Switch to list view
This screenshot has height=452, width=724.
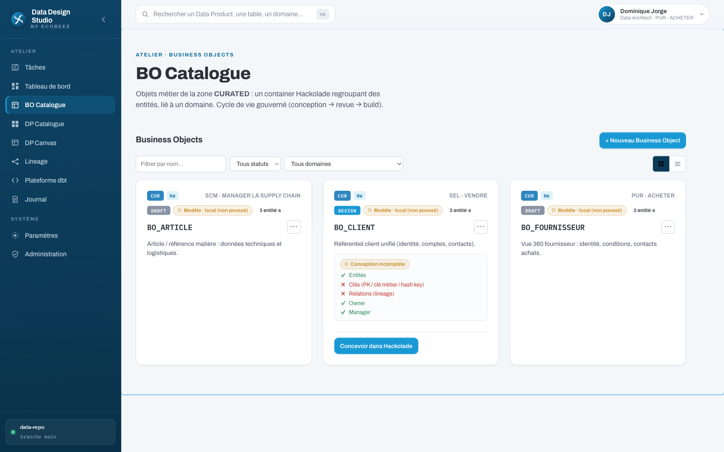677,164
